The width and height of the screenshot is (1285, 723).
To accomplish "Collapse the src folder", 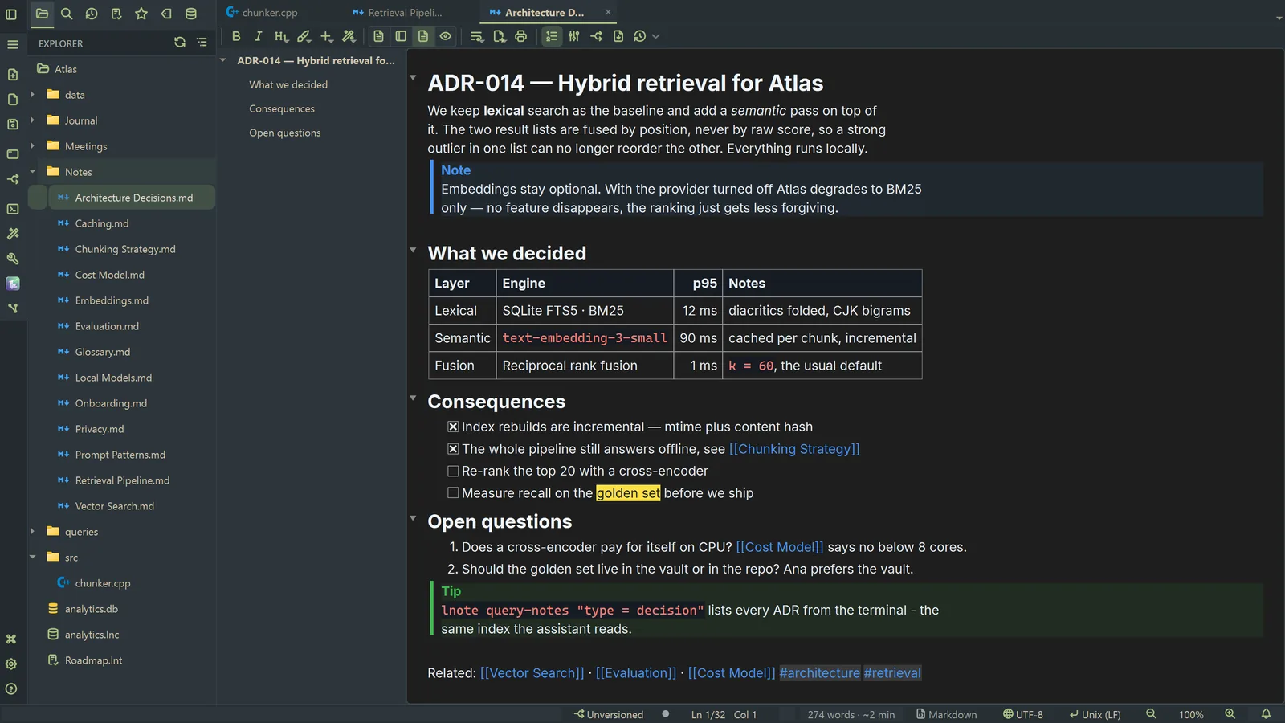I will (32, 558).
